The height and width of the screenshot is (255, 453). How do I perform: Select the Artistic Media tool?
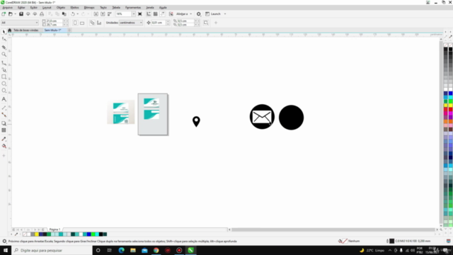(4, 69)
